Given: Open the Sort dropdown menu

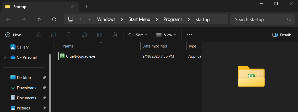Looking at the screenshot, I should tap(138, 35).
